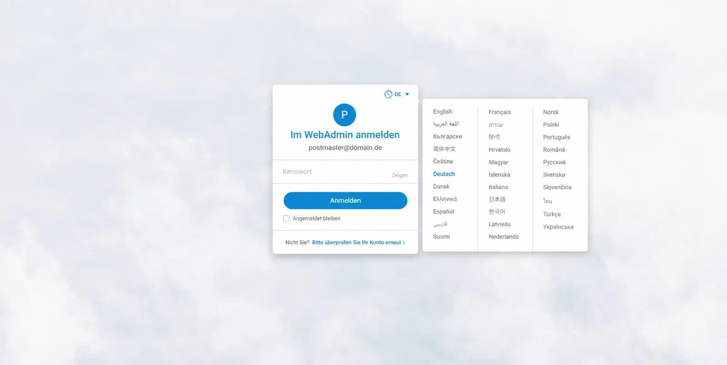Switch the language to Magyar

click(498, 162)
